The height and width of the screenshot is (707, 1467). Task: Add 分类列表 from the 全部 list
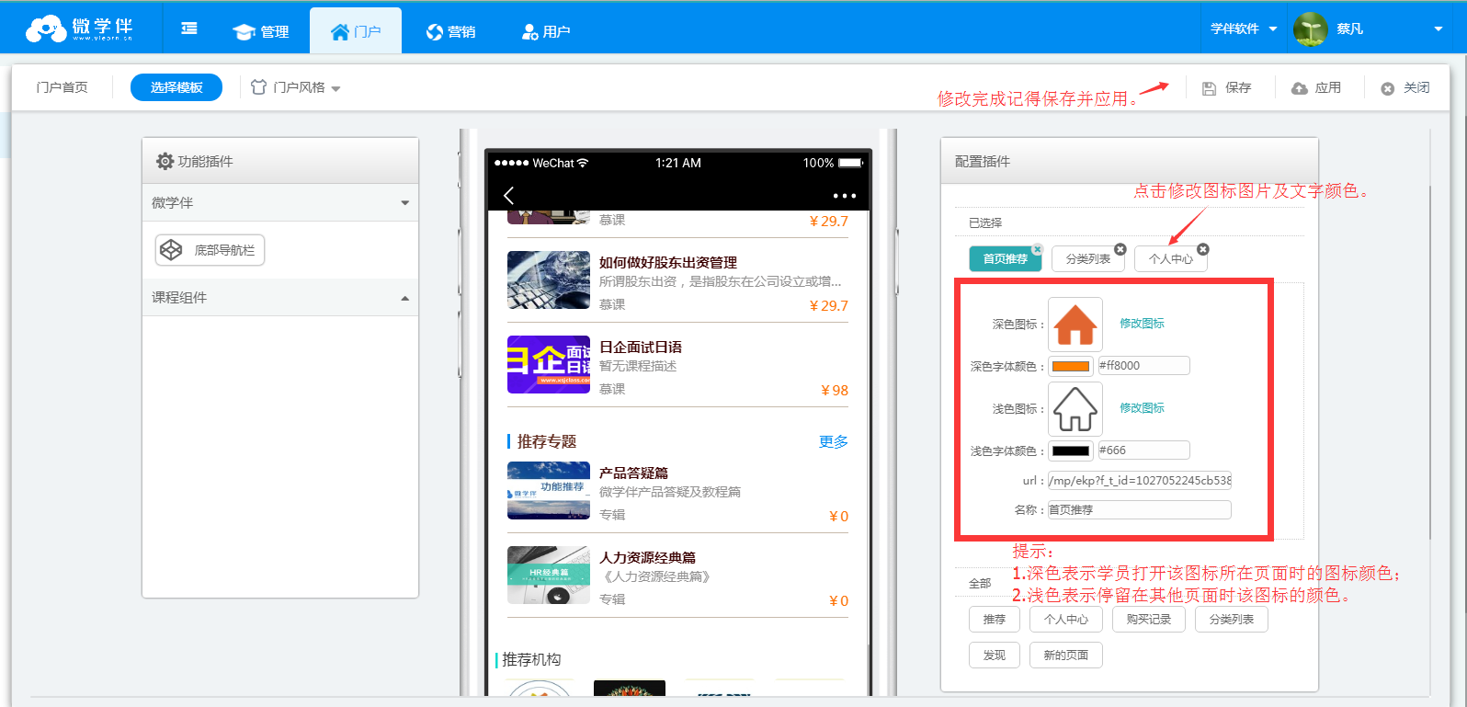click(x=1232, y=620)
